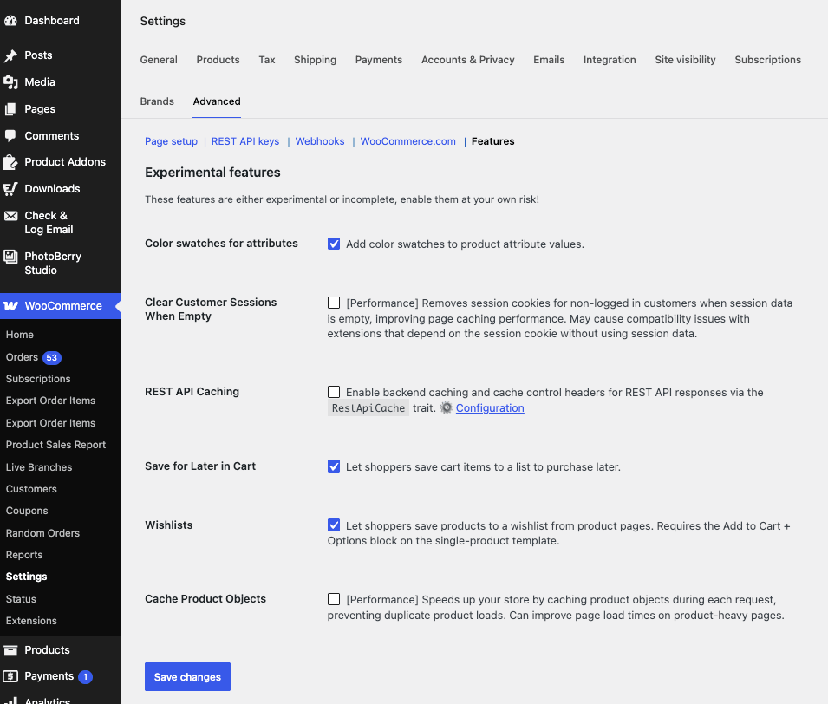This screenshot has height=704, width=828.
Task: Open the General settings tab
Action: [x=159, y=60]
